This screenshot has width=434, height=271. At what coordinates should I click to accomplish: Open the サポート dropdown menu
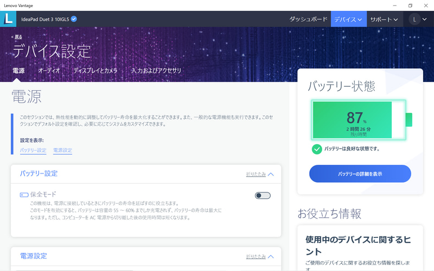[384, 19]
